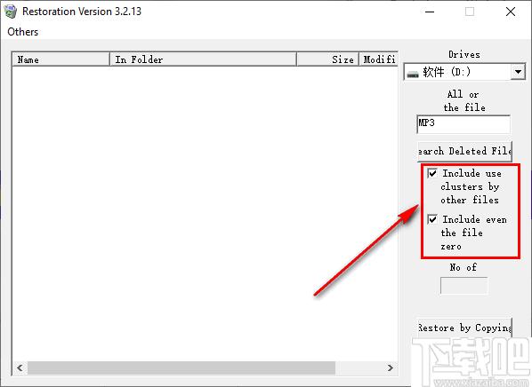The height and width of the screenshot is (387, 532).
Task: Sort list by Size column header
Action: [x=327, y=59]
